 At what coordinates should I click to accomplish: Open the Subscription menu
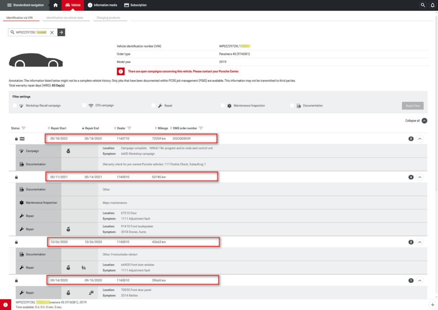(x=135, y=5)
